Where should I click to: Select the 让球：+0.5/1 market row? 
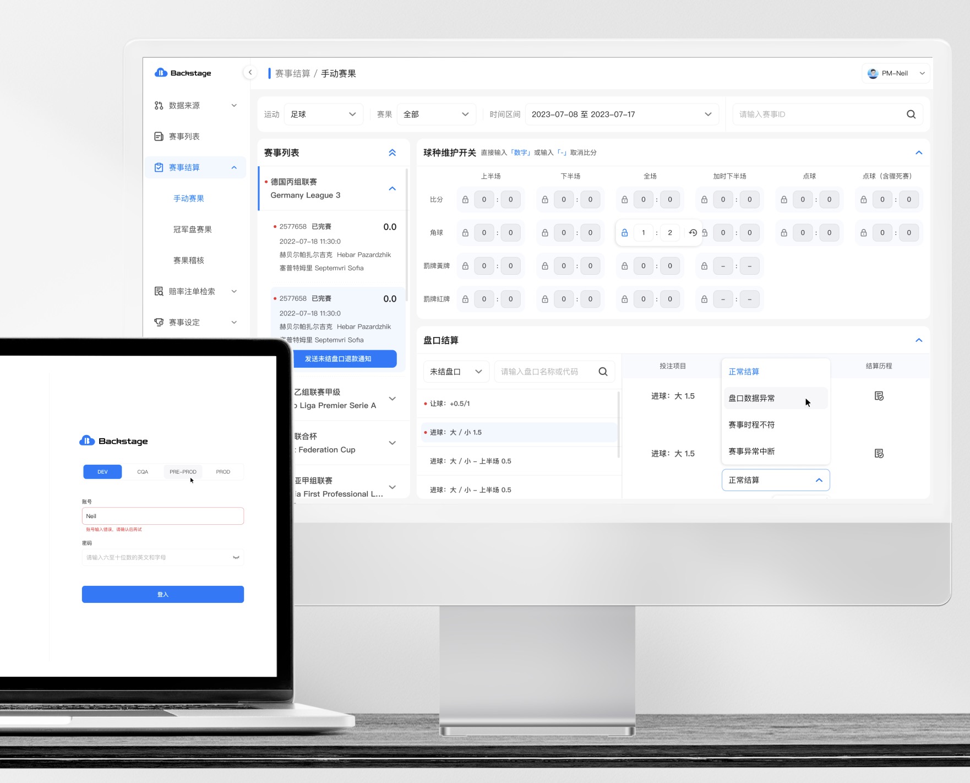pos(519,404)
